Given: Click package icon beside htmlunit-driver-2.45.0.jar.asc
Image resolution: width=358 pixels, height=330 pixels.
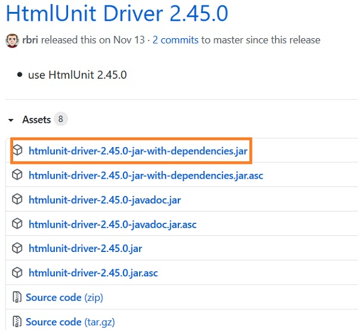Looking at the screenshot, I should click(x=17, y=273).
